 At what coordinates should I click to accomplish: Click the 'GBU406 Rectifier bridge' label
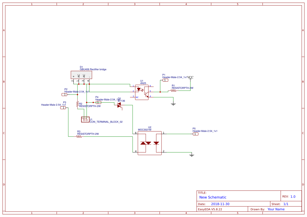(93, 70)
